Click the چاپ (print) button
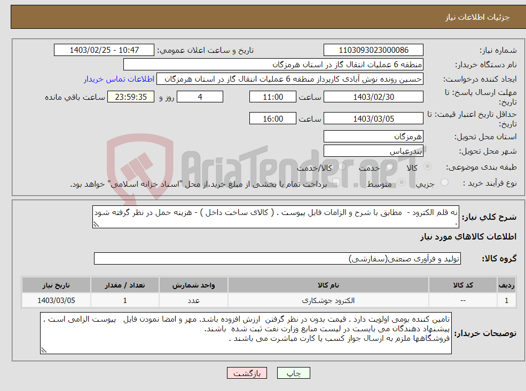The height and width of the screenshot is (391, 526). pos(294,373)
